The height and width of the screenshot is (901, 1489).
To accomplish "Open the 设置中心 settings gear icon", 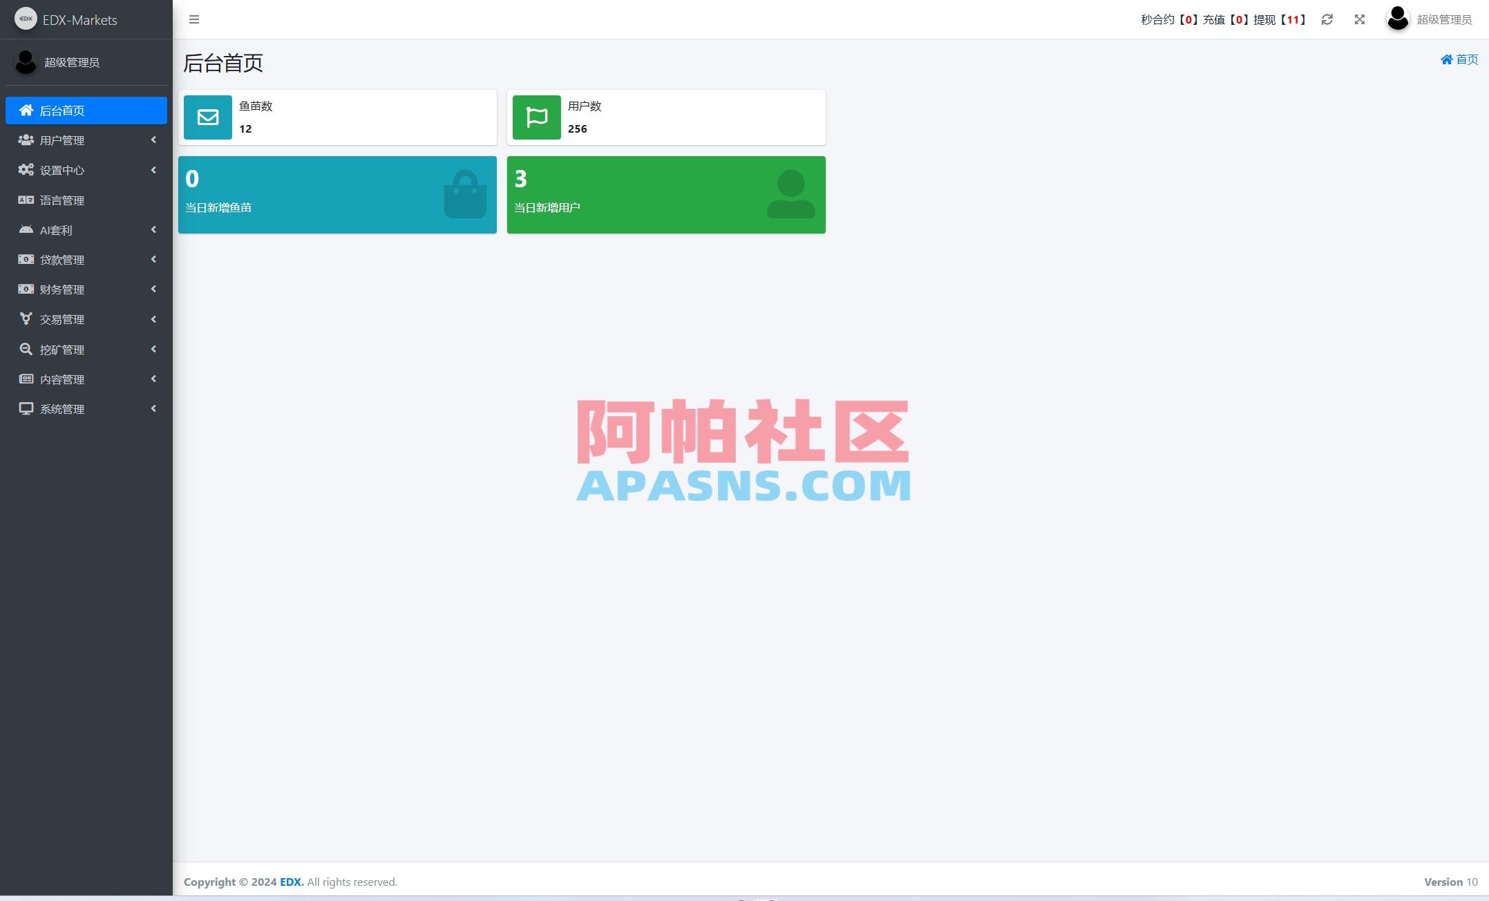I will 26,169.
